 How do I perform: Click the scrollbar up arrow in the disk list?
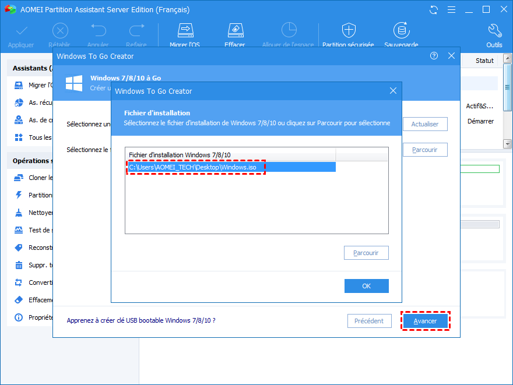(507, 59)
